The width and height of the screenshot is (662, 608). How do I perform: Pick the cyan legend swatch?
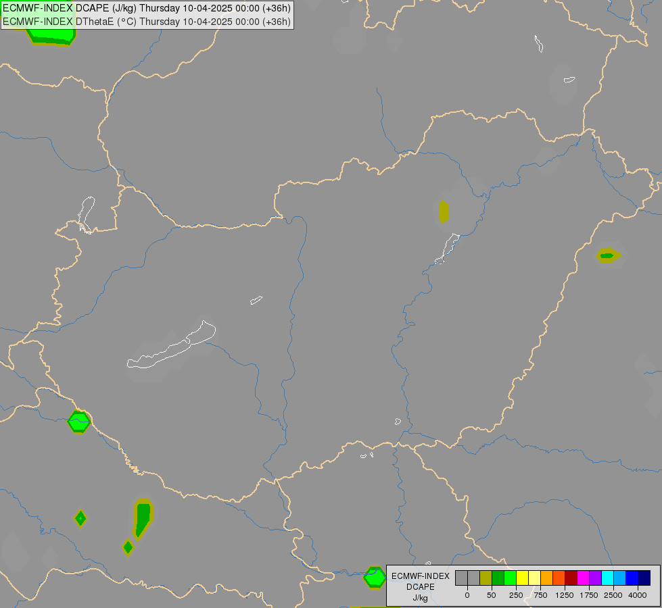pyautogui.click(x=607, y=578)
